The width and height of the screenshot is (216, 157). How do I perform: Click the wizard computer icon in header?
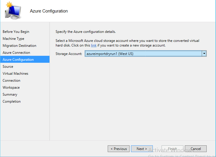pos(13,10)
